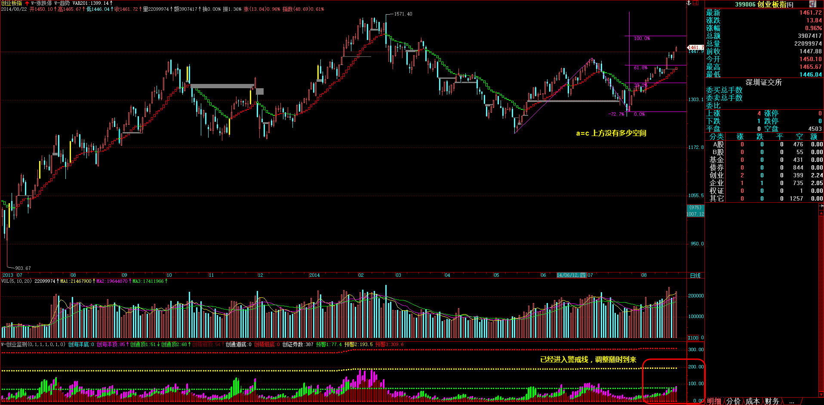Click the 1571.40 high point label
The image size is (824, 405).
[403, 14]
